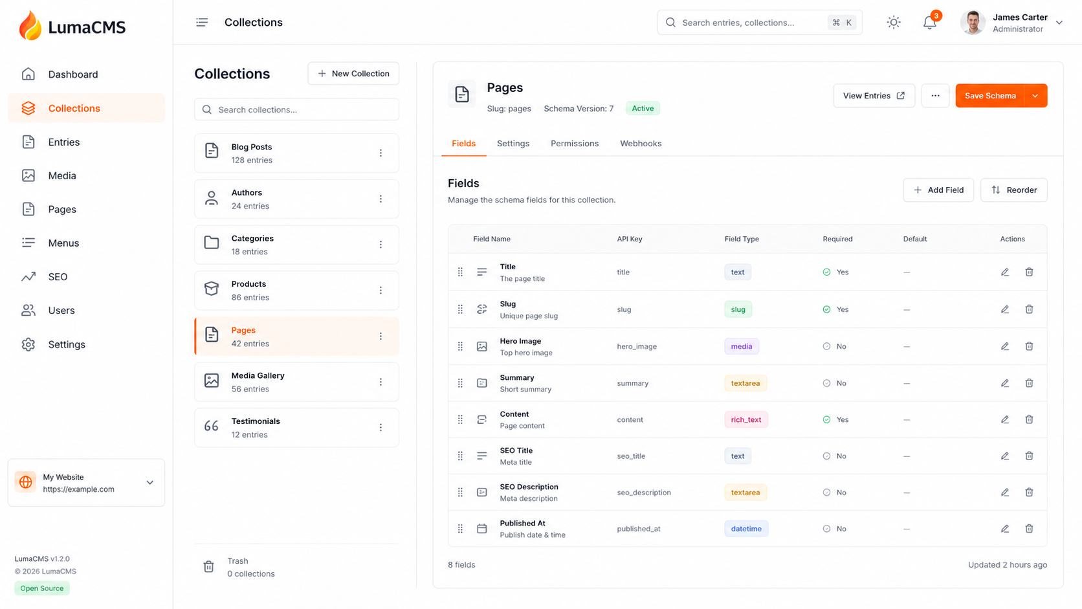
Task: Click the LumaCMS flame logo
Action: [x=30, y=26]
